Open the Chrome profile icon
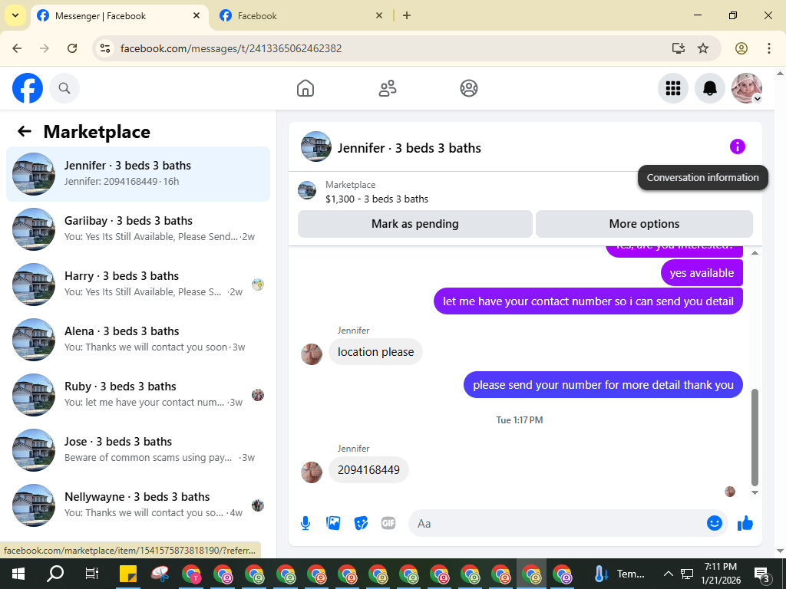 741,48
